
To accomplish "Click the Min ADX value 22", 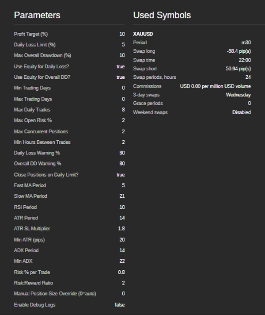I will click(x=122, y=261).
